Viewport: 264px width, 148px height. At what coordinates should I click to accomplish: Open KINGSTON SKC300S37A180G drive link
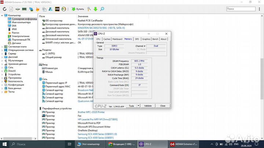coord(101,28)
